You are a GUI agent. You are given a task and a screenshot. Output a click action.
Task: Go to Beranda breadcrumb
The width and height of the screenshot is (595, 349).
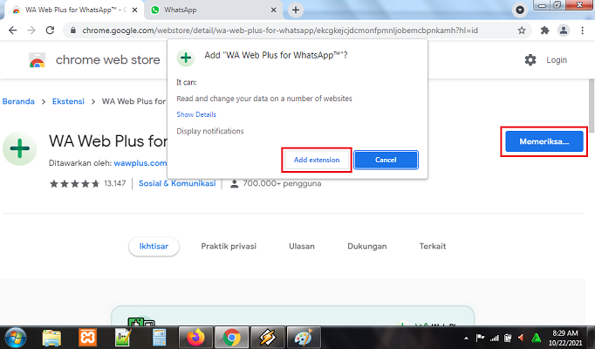[x=18, y=101]
